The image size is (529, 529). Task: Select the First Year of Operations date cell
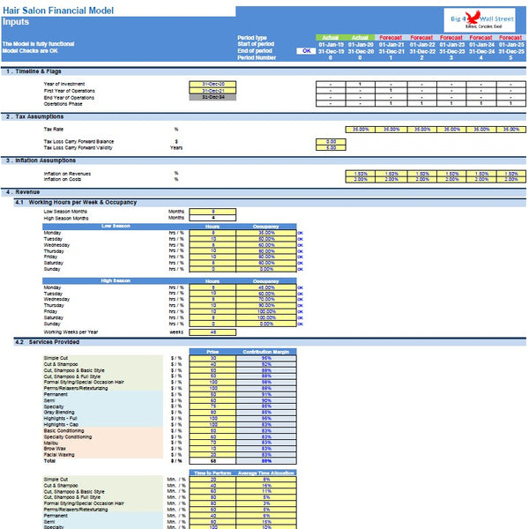212,91
